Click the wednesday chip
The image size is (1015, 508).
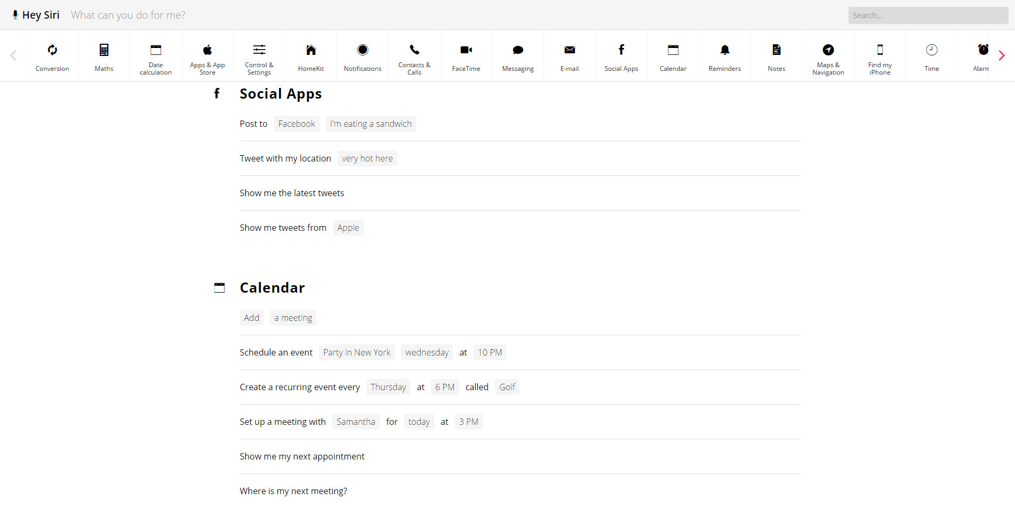427,352
